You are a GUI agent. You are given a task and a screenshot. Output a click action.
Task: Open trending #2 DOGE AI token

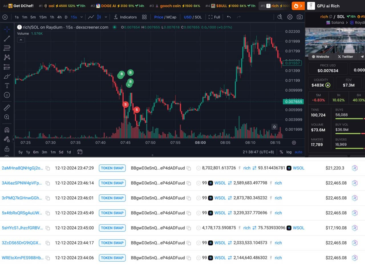(x=117, y=6)
